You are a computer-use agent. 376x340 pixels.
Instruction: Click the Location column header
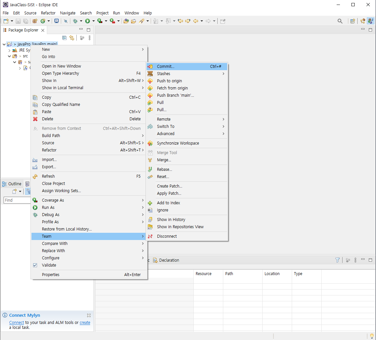[277, 273]
